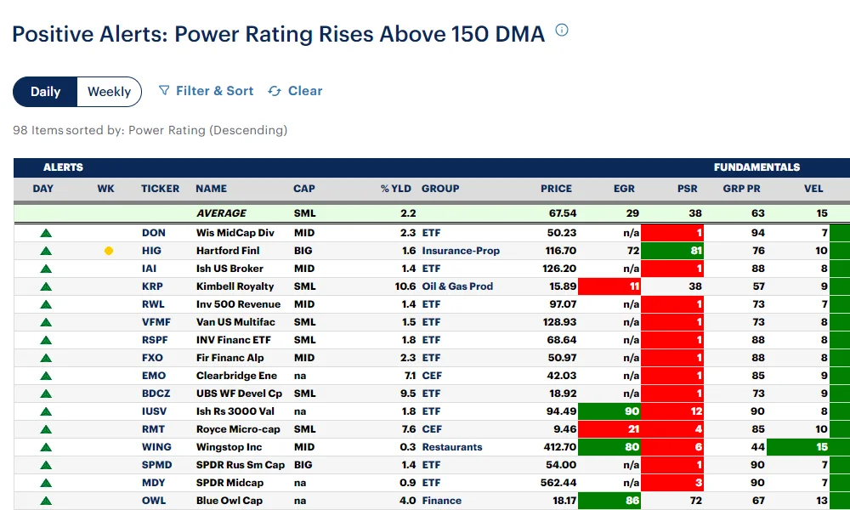Click the name Hartford Finl
This screenshot has height=510, width=850.
(228, 251)
